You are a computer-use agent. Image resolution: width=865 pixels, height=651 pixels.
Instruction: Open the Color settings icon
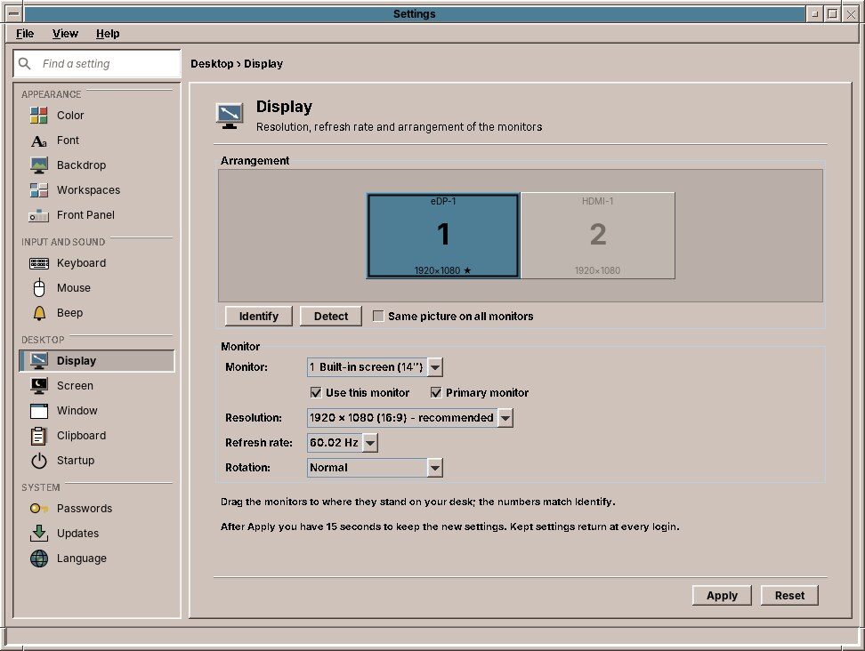[x=38, y=116]
